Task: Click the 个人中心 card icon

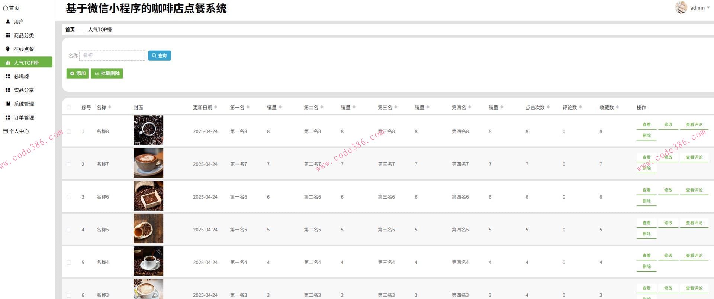Action: pyautogui.click(x=5, y=131)
